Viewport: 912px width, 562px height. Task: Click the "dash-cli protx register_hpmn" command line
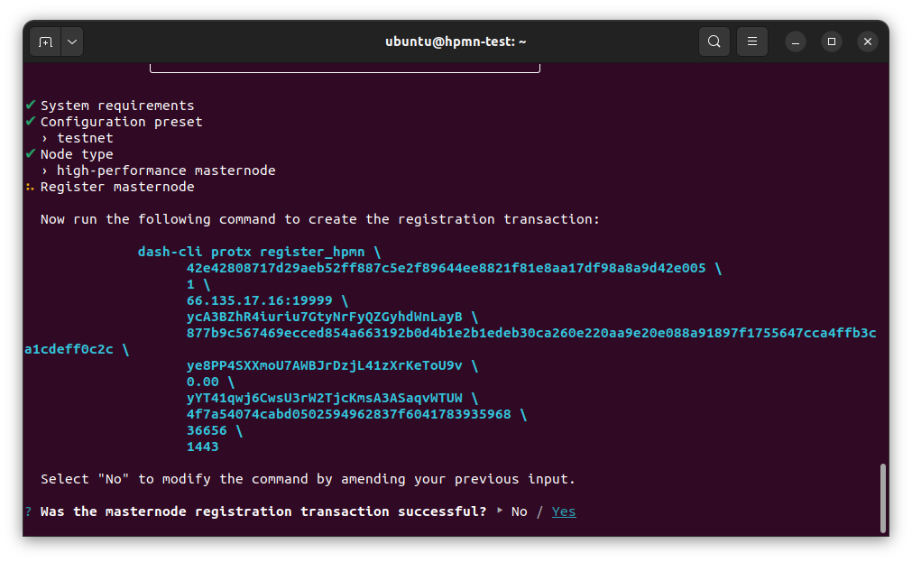(x=253, y=252)
